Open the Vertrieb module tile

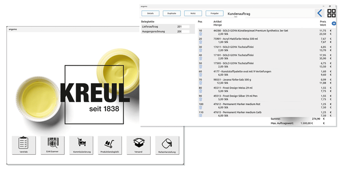coord(24,145)
